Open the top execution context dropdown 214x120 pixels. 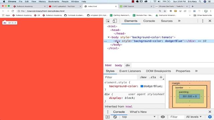(x=138, y=117)
